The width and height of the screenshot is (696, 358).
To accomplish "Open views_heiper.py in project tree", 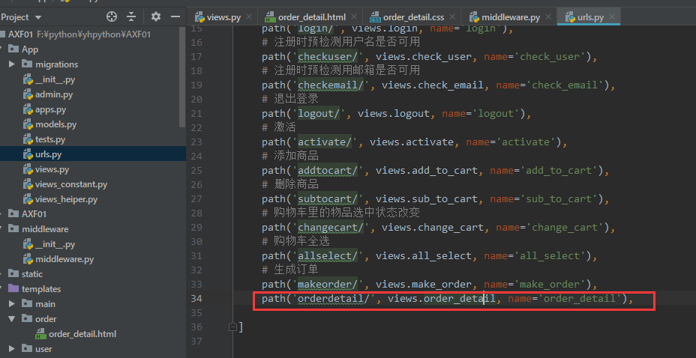I will click(x=66, y=199).
